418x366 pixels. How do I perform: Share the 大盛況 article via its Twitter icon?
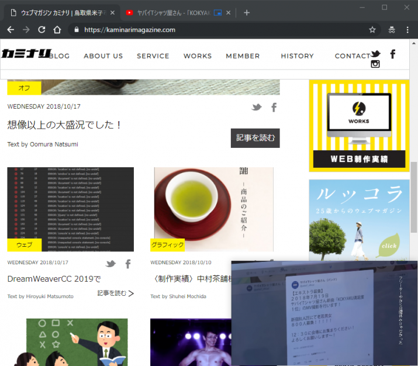coord(256,107)
